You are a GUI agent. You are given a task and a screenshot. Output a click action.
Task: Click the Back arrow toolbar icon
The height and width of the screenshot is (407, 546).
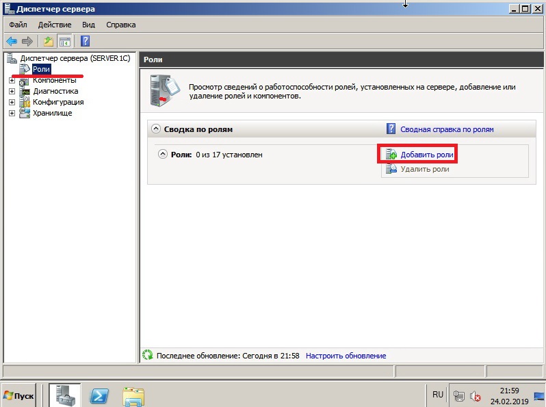12,41
